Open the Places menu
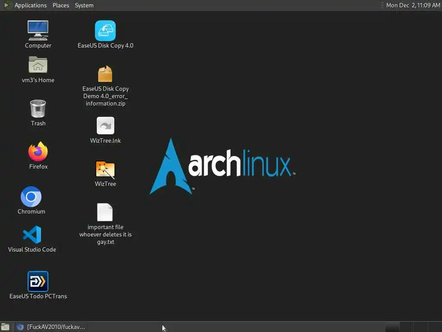The height and width of the screenshot is (332, 442). pos(61,5)
